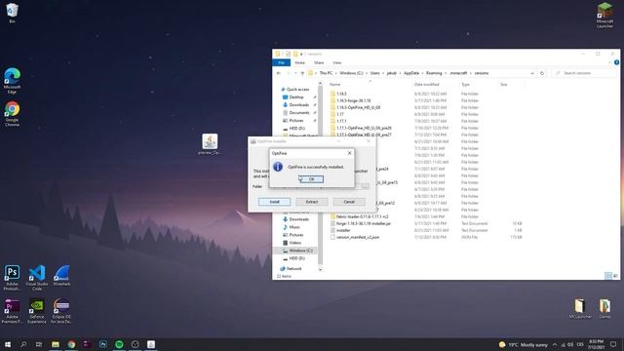Select the 1.17 folder
Image resolution: width=624 pixels, height=351 pixels.
point(340,114)
